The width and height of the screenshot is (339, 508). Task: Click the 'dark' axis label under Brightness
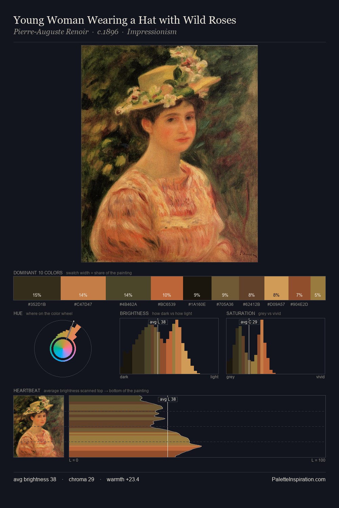point(124,377)
